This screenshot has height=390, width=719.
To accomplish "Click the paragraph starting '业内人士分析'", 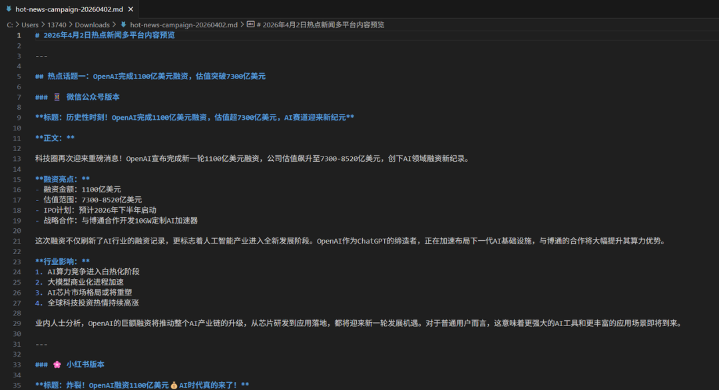I will [x=359, y=323].
